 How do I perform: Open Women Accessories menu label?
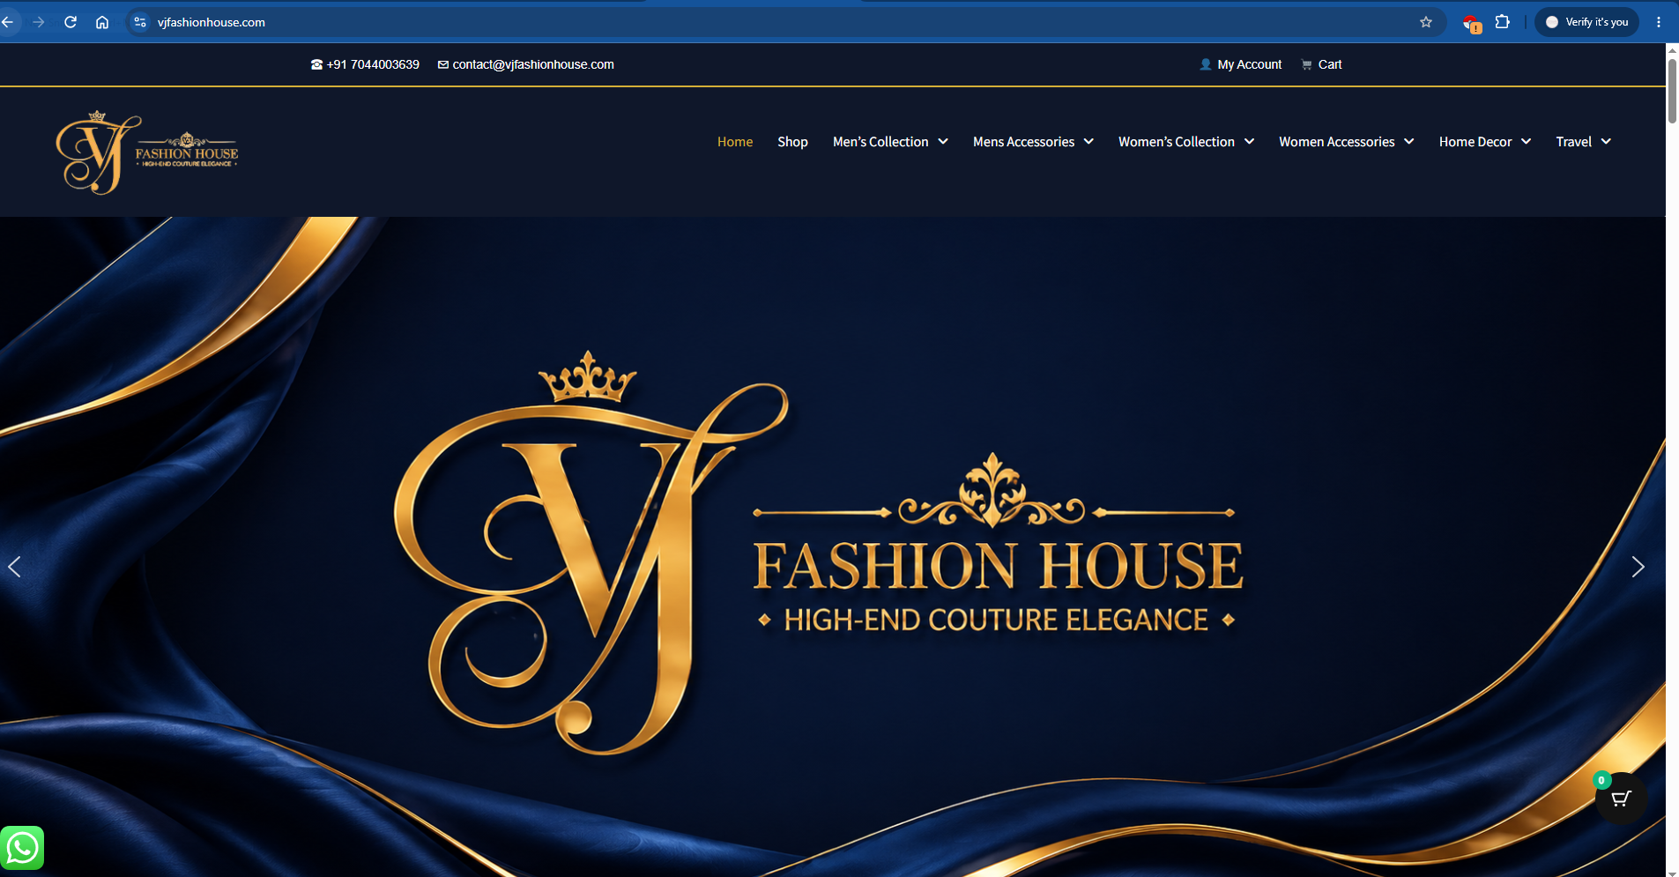pos(1337,142)
